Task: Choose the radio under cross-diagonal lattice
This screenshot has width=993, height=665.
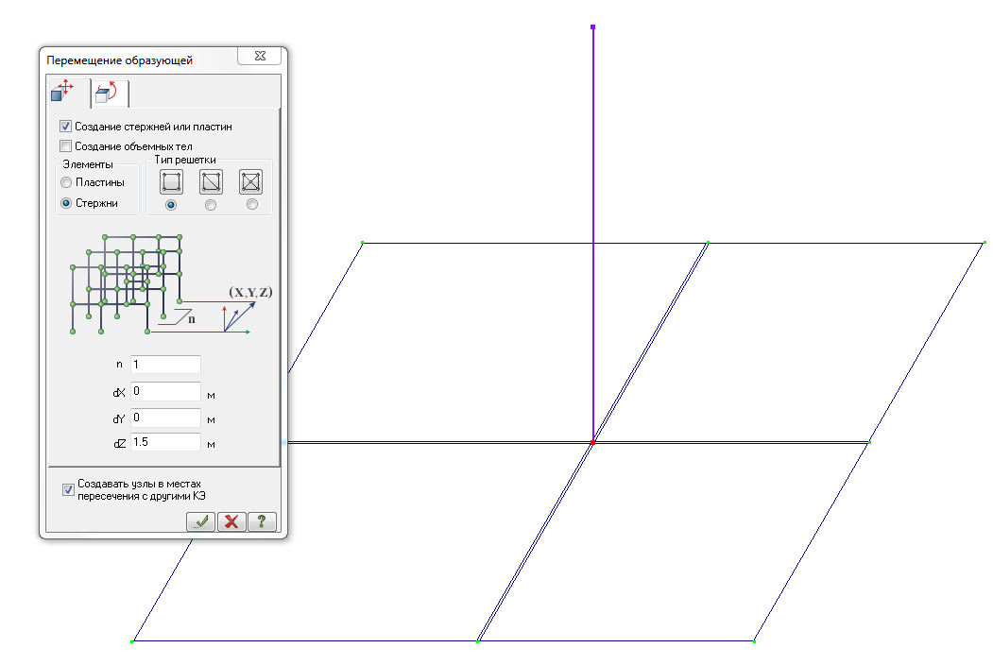Action: tap(252, 204)
